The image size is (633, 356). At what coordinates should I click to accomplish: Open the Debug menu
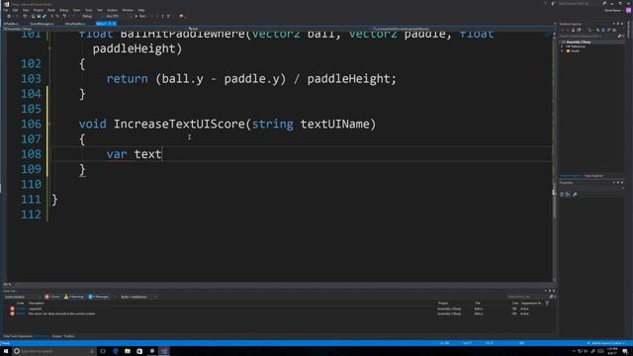[63, 10]
